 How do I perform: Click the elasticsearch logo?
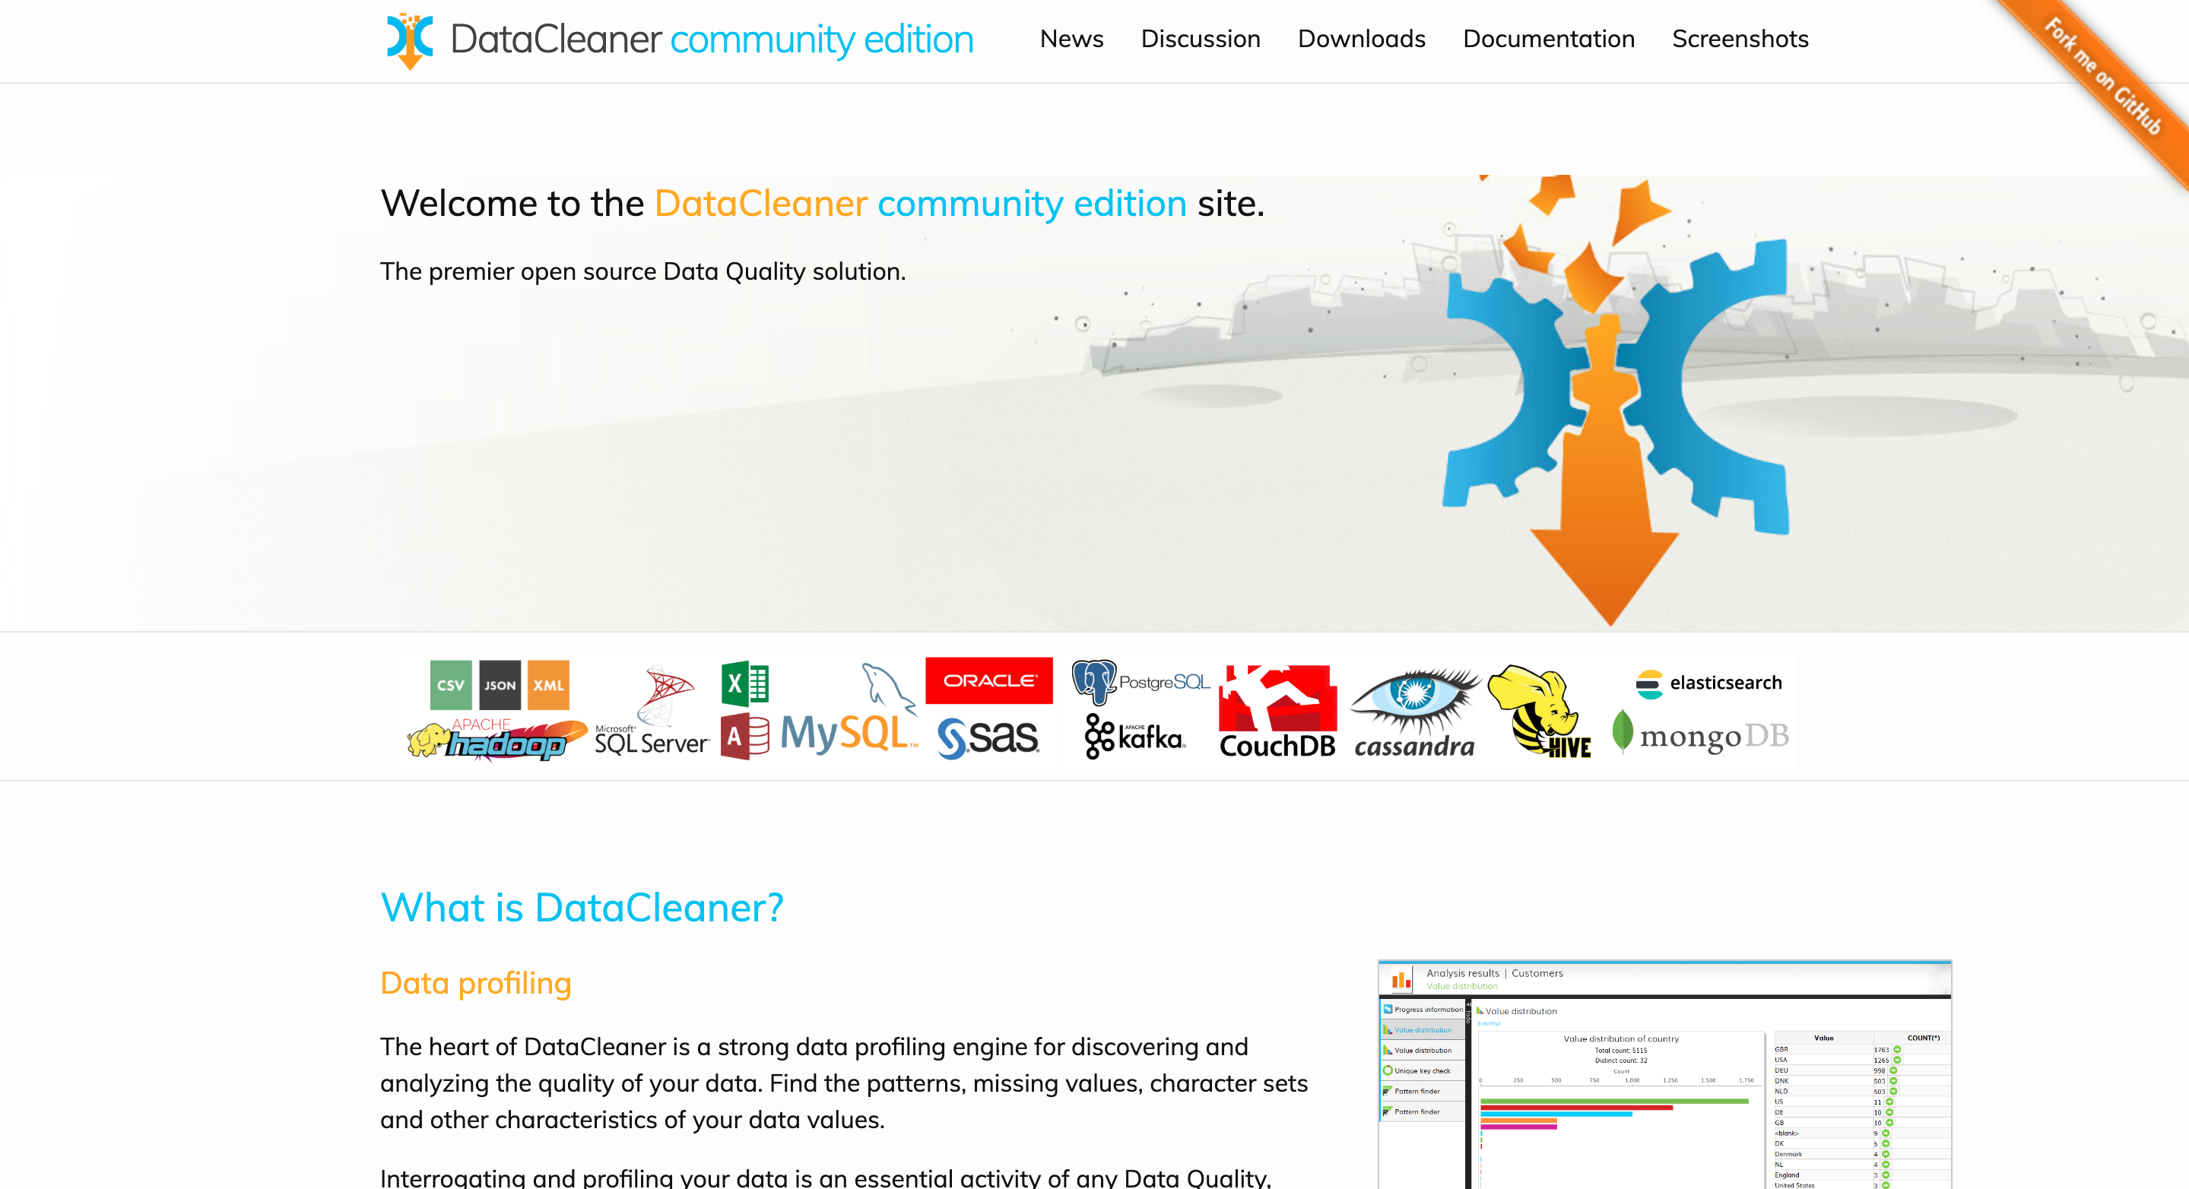point(1708,683)
